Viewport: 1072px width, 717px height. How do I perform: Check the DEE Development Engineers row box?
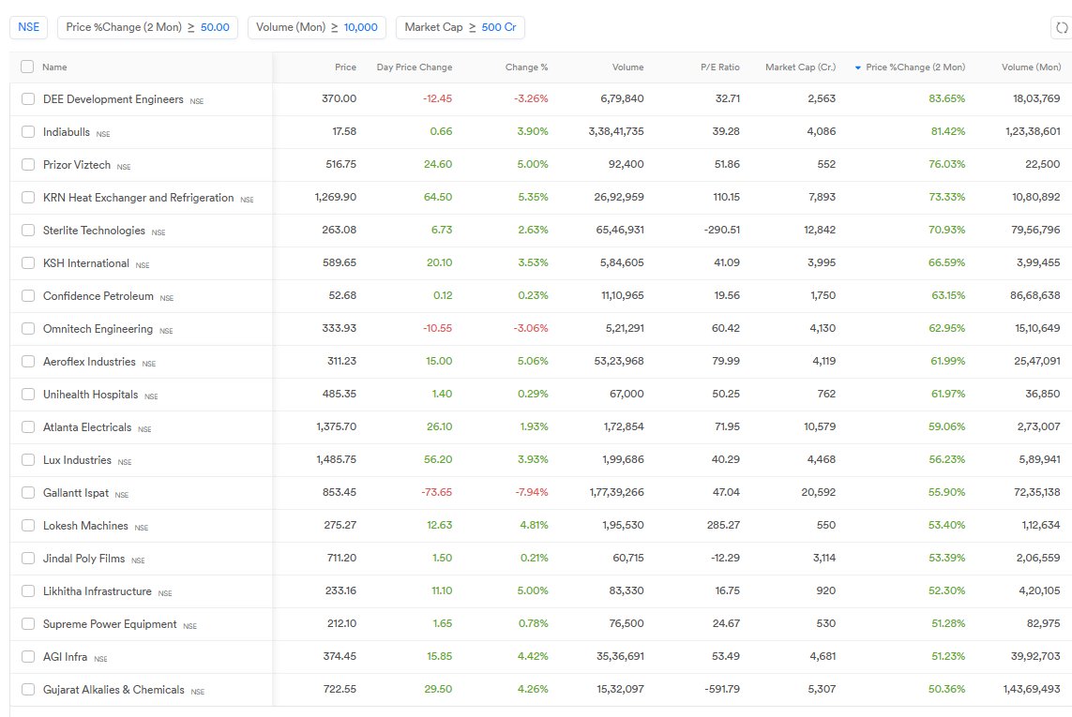click(x=28, y=99)
